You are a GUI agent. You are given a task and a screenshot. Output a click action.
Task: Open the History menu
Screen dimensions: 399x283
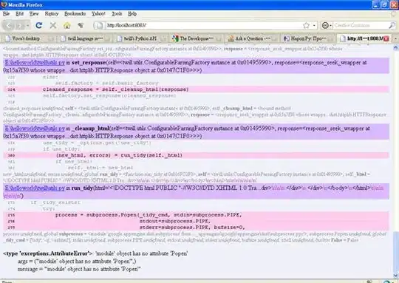52,14
